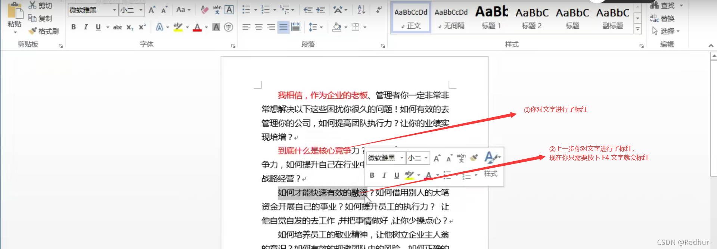
Task: Click the multilevel list icon
Action: [x=285, y=10]
